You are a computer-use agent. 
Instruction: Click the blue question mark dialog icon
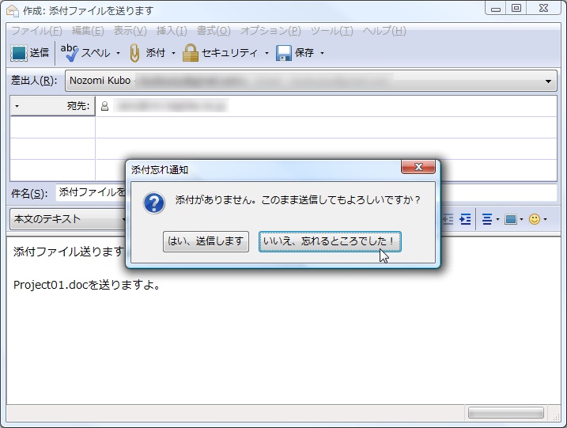(x=154, y=203)
